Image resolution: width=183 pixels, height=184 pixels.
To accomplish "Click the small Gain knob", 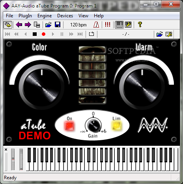I will tap(93, 126).
